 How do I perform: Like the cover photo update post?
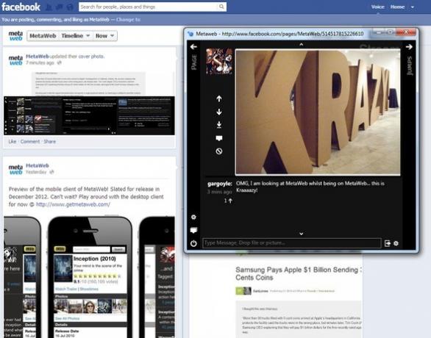pyautogui.click(x=13, y=141)
